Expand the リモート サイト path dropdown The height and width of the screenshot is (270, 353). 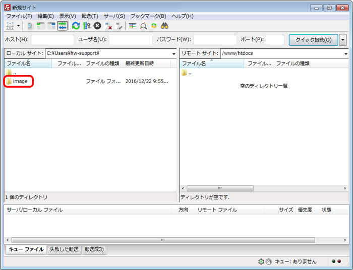pos(345,54)
